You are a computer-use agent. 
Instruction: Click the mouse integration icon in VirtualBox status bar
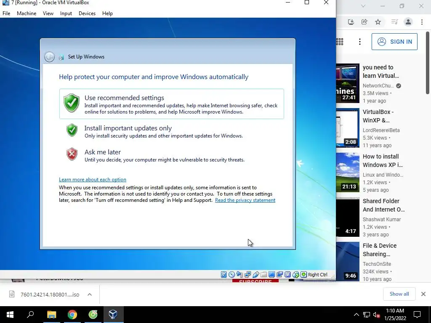(x=296, y=274)
